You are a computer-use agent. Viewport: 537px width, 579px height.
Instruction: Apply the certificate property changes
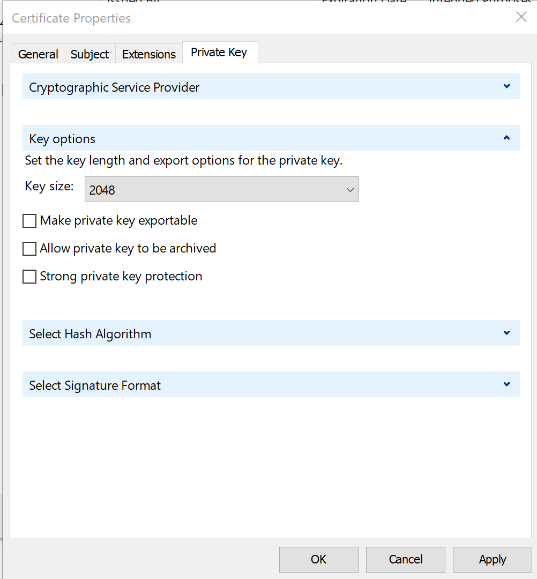pos(493,560)
